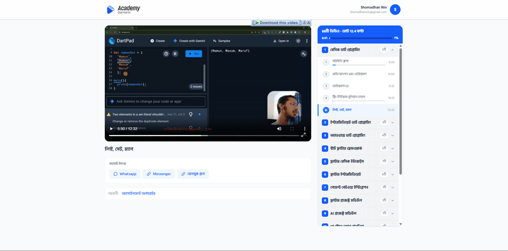This screenshot has width=508, height=251.
Task: Click the next lesson link below support box
Action: pyautogui.click(x=139, y=193)
